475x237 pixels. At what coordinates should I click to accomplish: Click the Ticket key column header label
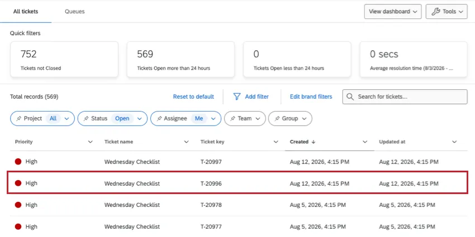click(212, 142)
